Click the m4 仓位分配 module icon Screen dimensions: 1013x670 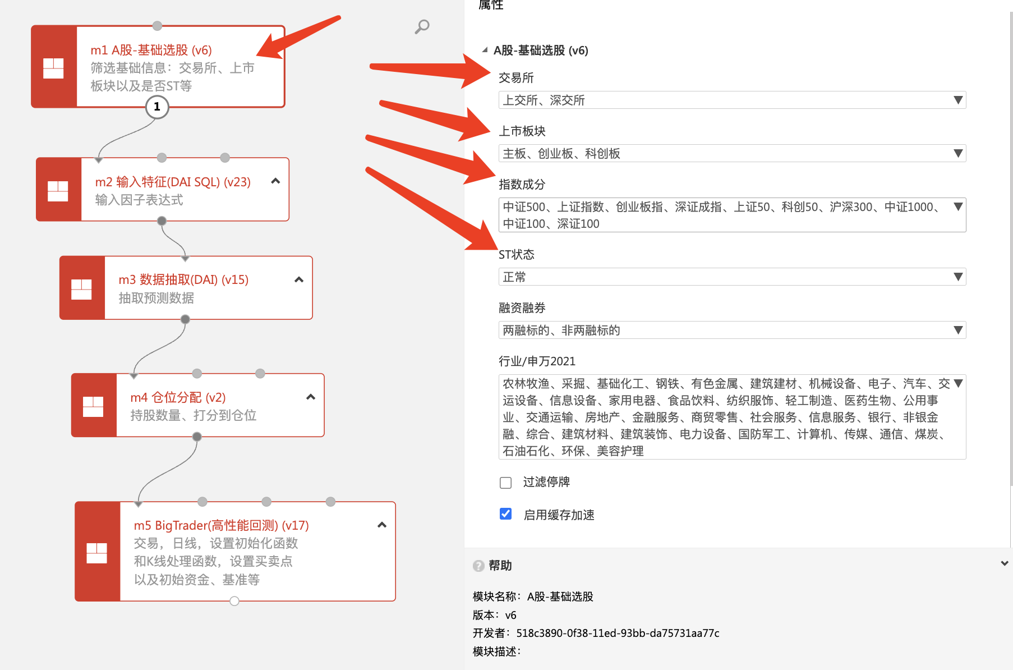pyautogui.click(x=93, y=406)
